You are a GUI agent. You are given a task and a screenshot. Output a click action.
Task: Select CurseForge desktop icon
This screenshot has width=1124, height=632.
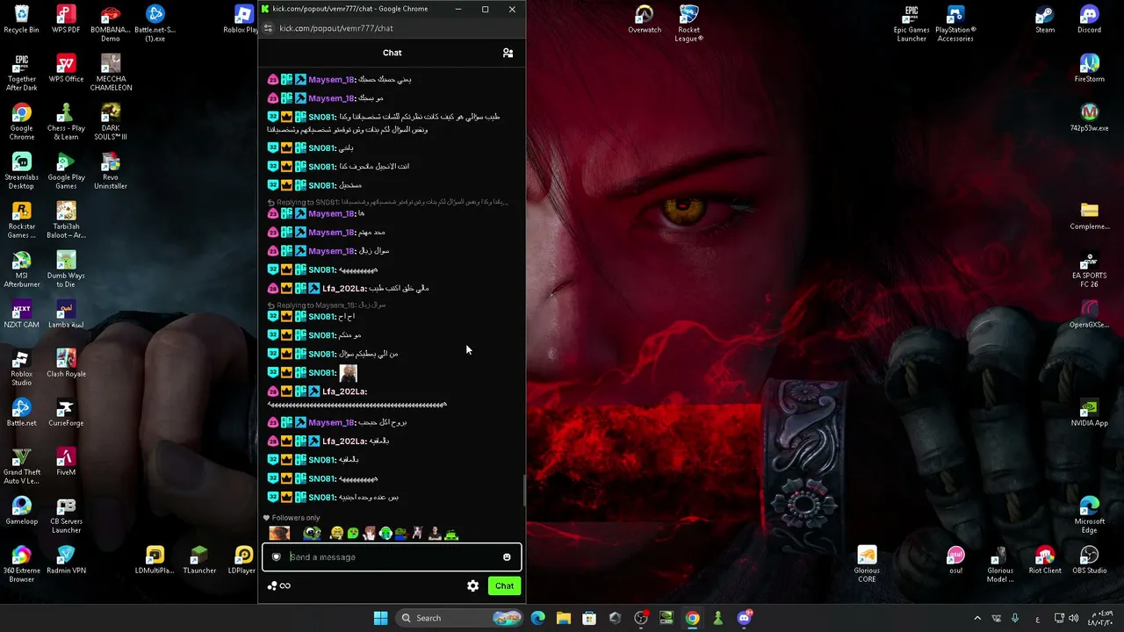pyautogui.click(x=66, y=413)
